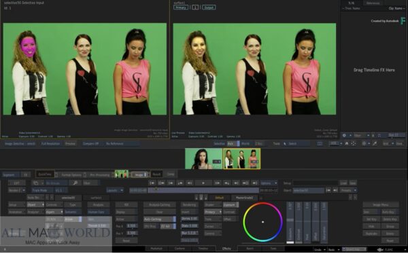This screenshot has height=254, width=408.
Task: Open the Layouts dropdown
Action: coord(115,191)
